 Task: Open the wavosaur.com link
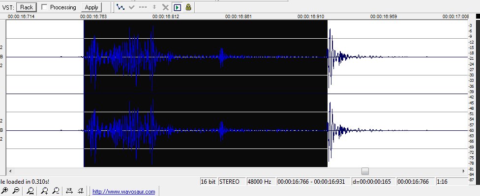pos(123,192)
